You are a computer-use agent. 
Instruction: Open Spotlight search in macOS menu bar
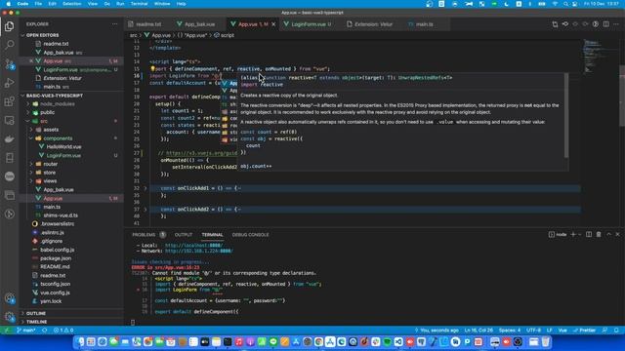click(x=565, y=4)
